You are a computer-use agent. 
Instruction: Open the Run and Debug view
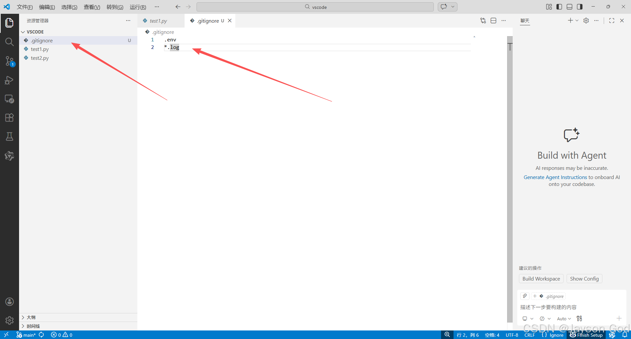click(x=10, y=80)
